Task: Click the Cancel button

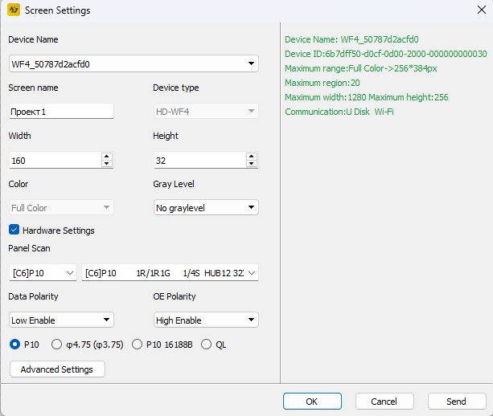Action: pyautogui.click(x=384, y=402)
